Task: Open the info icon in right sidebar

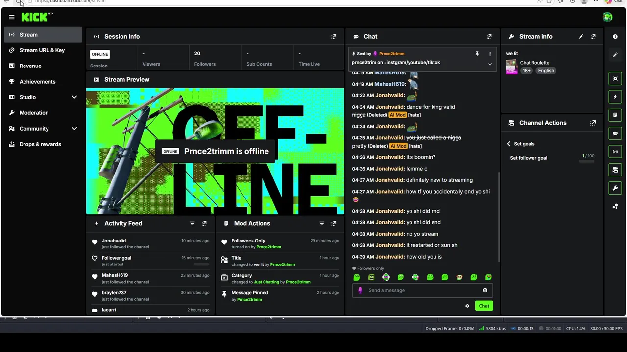Action: 615,37
